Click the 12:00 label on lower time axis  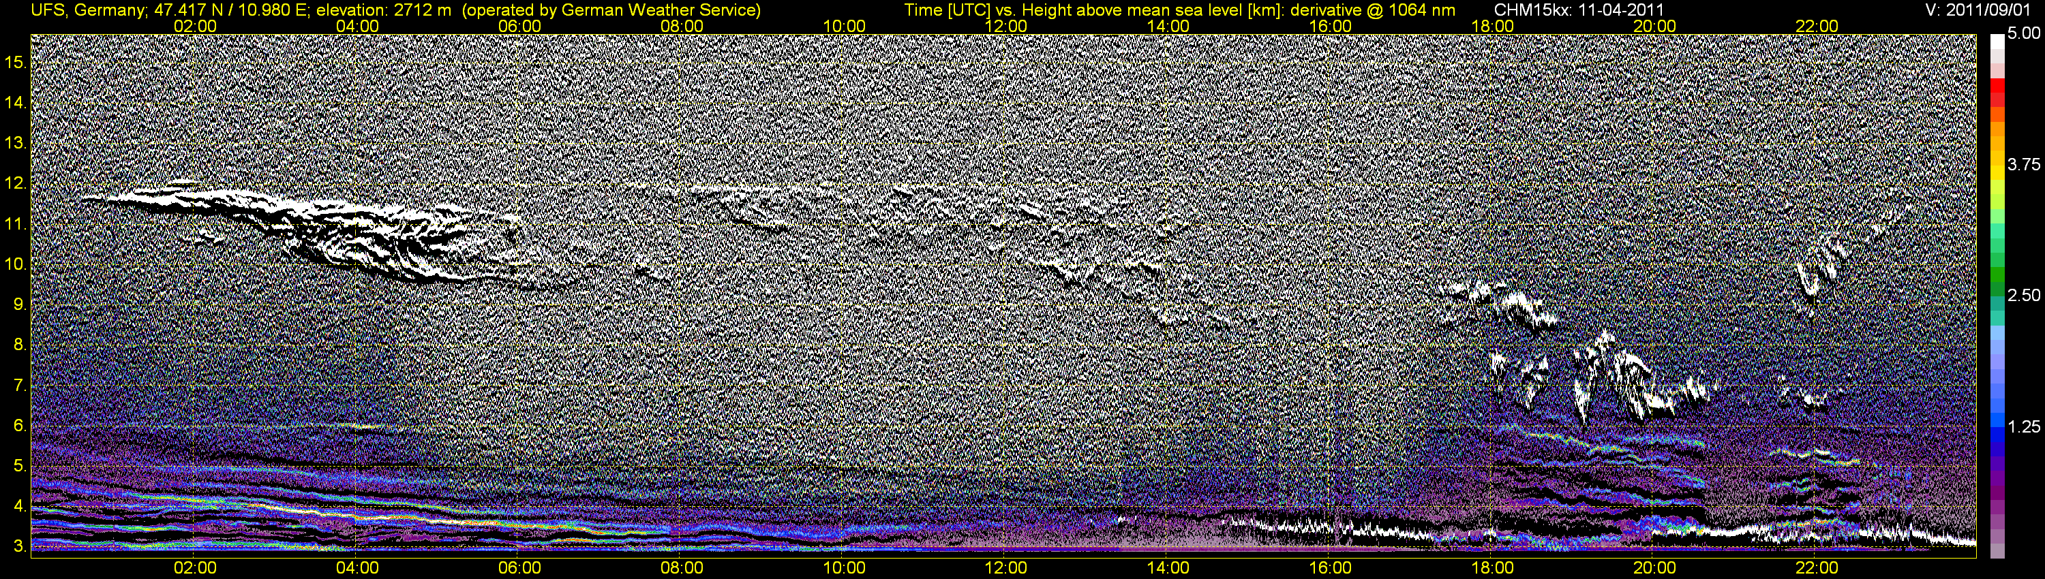pos(1006,568)
